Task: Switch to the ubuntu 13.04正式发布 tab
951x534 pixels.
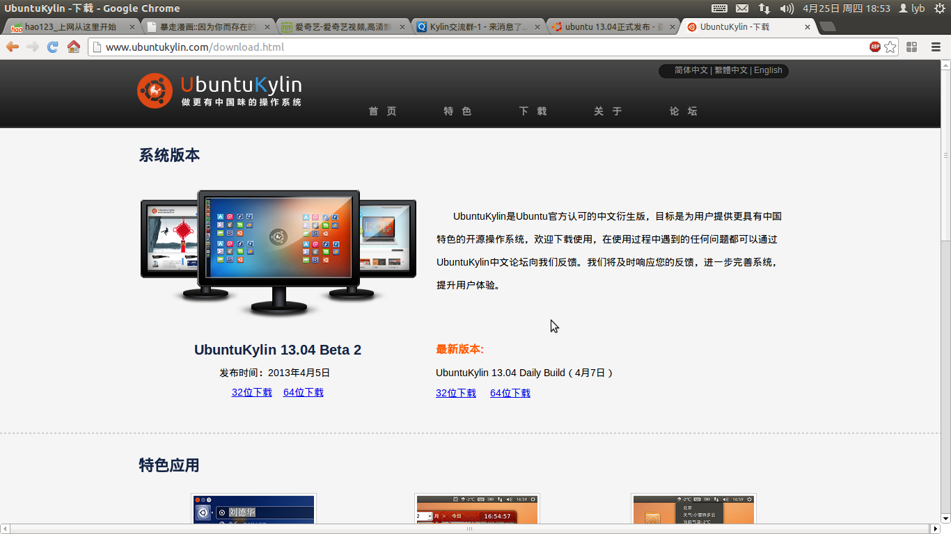Action: click(613, 27)
